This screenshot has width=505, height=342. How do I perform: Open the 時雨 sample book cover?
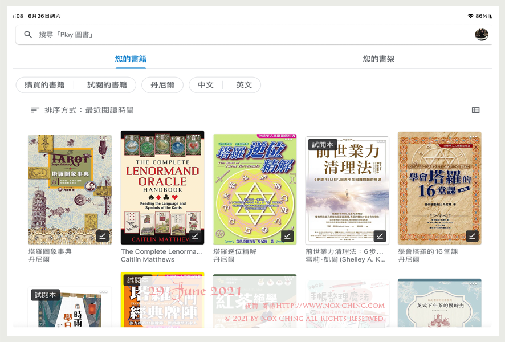[x=70, y=307]
